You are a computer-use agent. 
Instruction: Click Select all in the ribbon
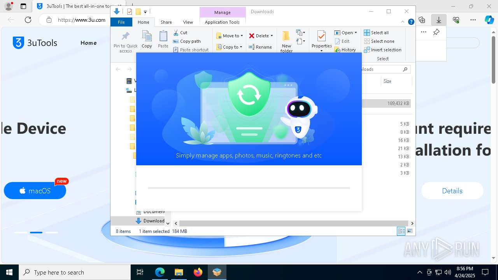coord(376,33)
